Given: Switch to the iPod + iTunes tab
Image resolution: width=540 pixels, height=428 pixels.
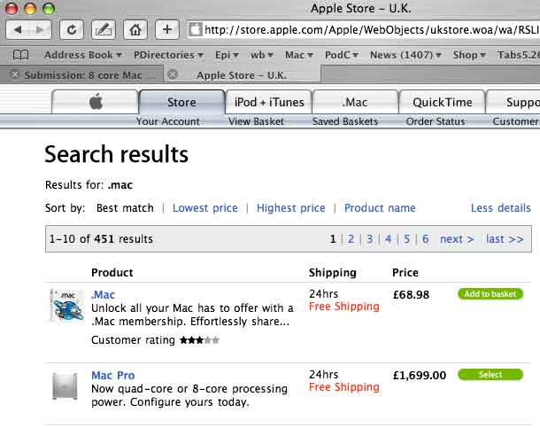Looking at the screenshot, I should 269,102.
